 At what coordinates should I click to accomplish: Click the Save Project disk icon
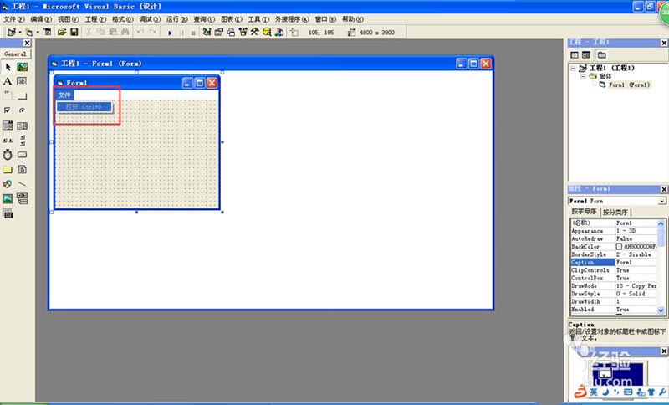click(x=74, y=32)
